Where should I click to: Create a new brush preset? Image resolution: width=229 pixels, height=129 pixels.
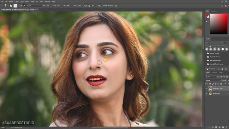[x=226, y=69]
